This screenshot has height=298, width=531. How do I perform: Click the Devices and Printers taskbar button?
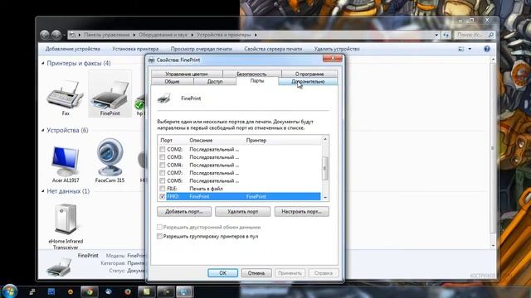[x=184, y=292]
